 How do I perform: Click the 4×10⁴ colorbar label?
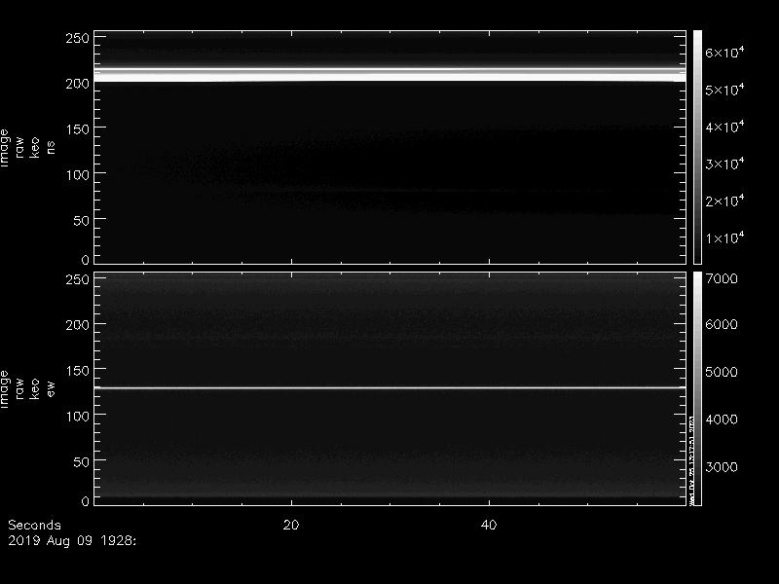click(x=724, y=127)
